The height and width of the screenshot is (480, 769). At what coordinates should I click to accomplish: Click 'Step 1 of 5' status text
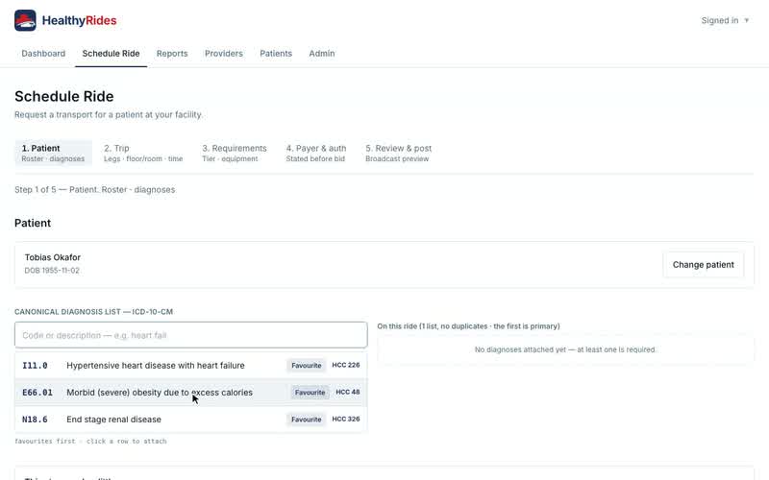click(94, 189)
